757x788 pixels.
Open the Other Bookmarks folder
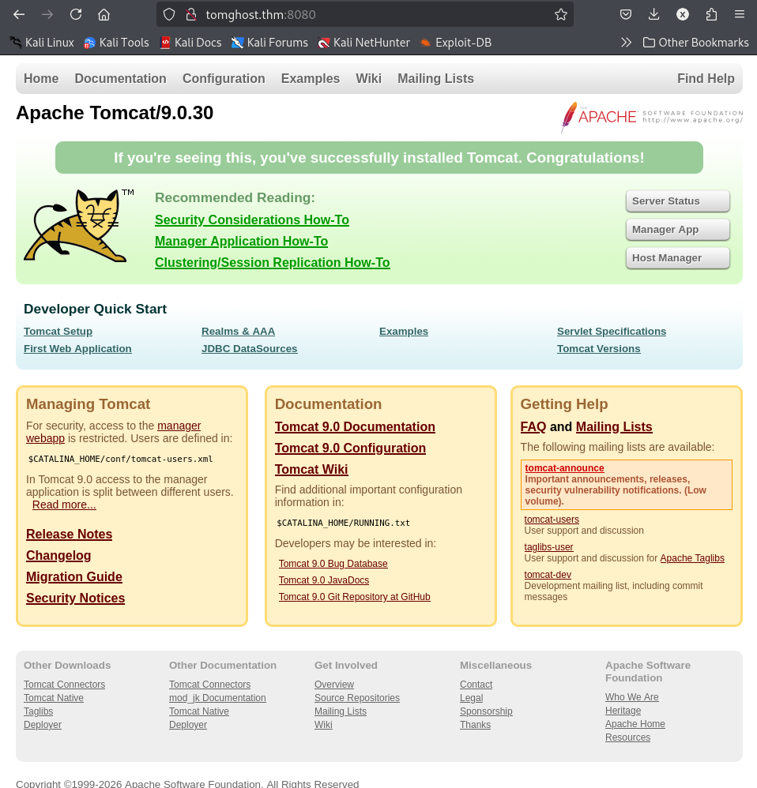coord(696,43)
